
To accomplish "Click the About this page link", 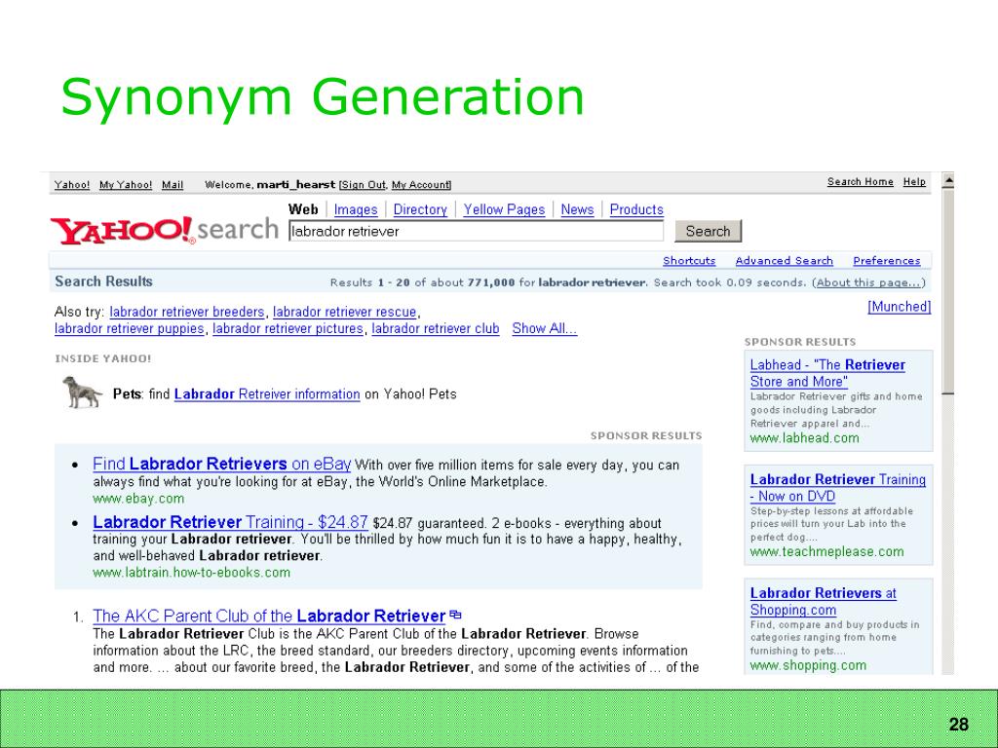I will click(868, 282).
